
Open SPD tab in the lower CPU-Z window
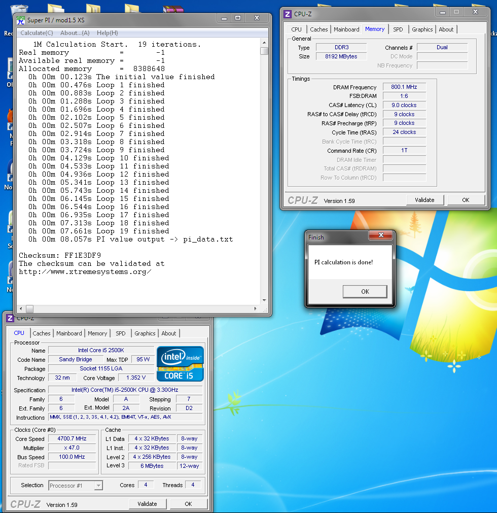(121, 333)
